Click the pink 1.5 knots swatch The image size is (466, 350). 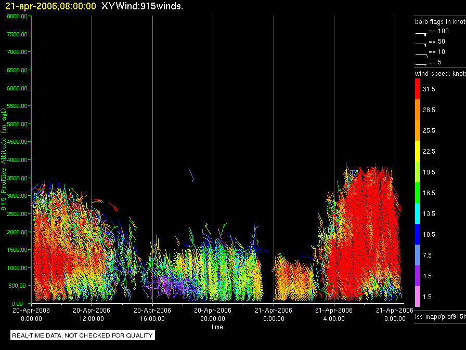click(418, 297)
